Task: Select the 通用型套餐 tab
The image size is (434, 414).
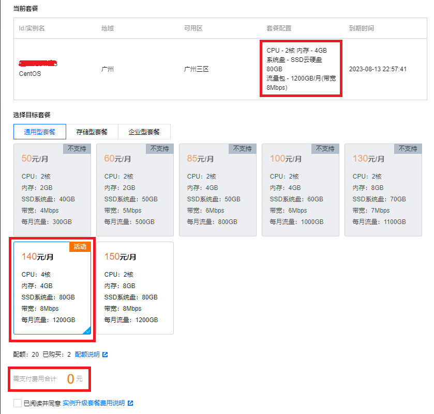Action: click(x=40, y=132)
